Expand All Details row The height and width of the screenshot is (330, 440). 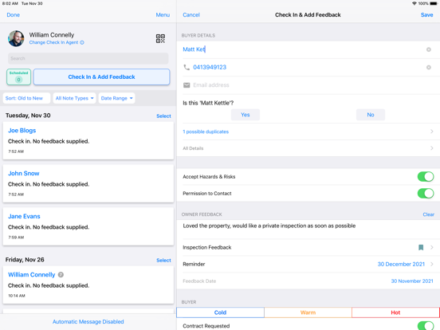point(308,148)
